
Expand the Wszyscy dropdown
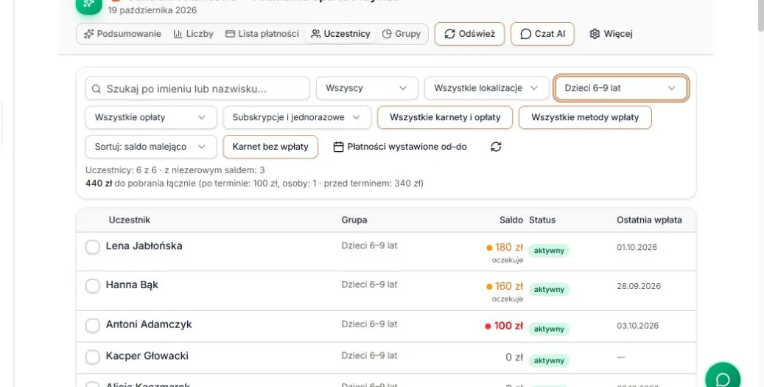pyautogui.click(x=367, y=88)
